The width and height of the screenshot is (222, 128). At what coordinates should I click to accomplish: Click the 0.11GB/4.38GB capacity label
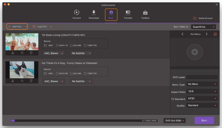click(149, 120)
